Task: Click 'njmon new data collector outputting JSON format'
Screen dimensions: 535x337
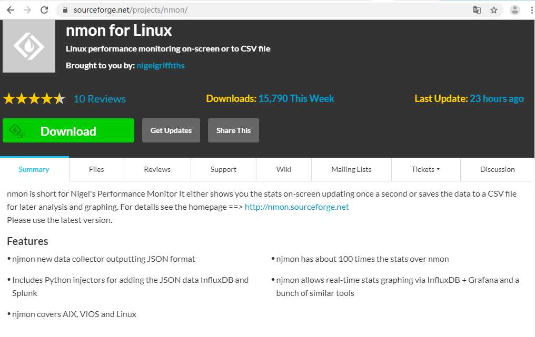Action: click(104, 259)
